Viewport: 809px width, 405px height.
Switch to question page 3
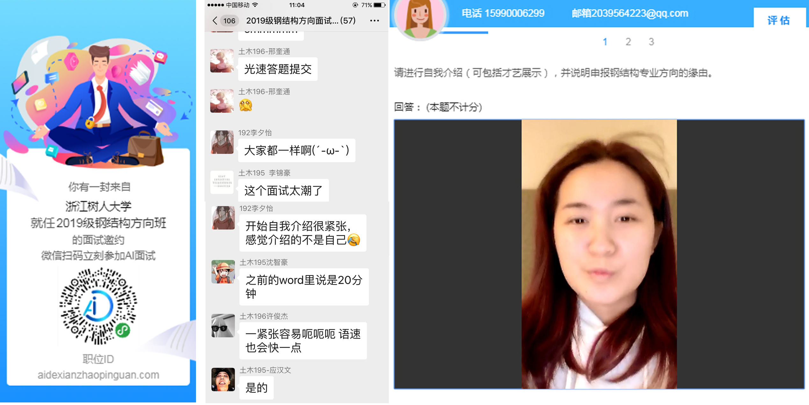coord(651,42)
